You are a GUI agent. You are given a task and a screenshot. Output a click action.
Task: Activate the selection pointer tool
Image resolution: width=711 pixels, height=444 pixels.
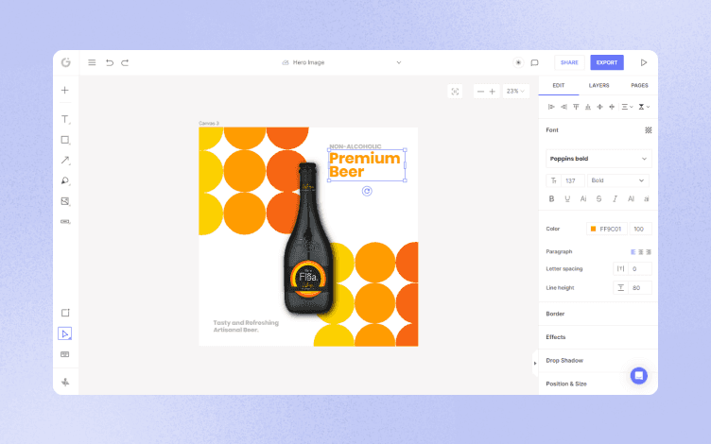(65, 333)
